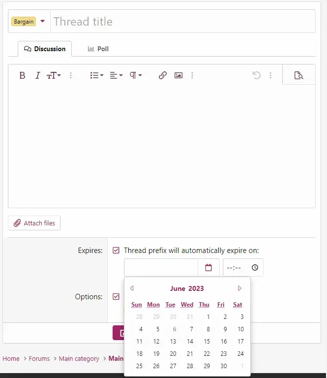Screen dimensions: 327x378
Task: Click the clock icon in time field
Action: [x=255, y=268]
